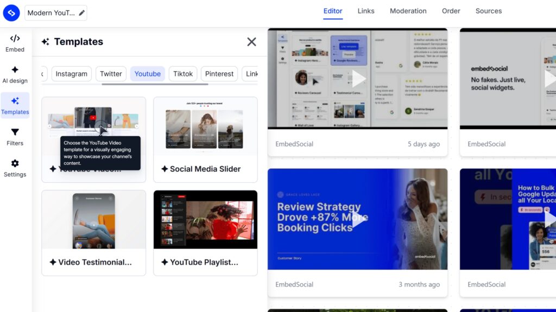This screenshot has height=312, width=556.
Task: Click EmbedSocial author on 5 days ago card
Action: 294,144
